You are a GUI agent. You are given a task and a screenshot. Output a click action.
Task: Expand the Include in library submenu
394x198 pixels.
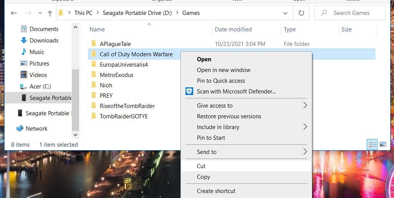[x=246, y=127]
